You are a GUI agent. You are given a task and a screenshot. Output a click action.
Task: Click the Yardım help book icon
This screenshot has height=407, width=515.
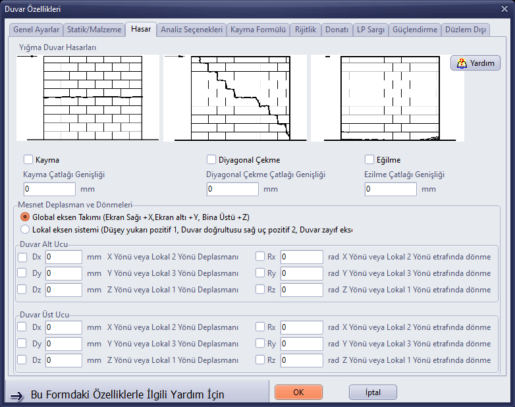462,63
